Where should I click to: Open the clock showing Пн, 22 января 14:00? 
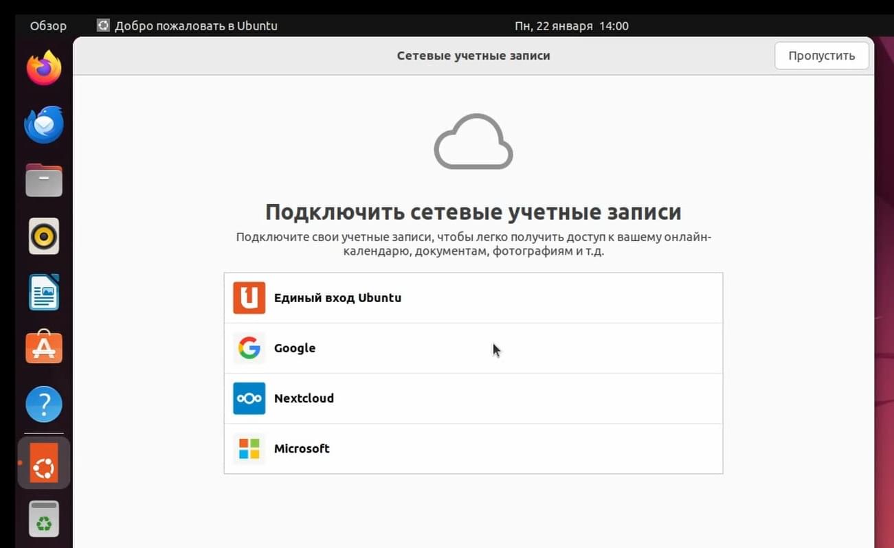click(572, 26)
